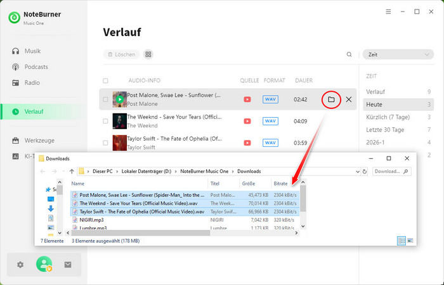Select NoteBurner Music One breadcrumb
444x285 pixels.
click(204, 172)
